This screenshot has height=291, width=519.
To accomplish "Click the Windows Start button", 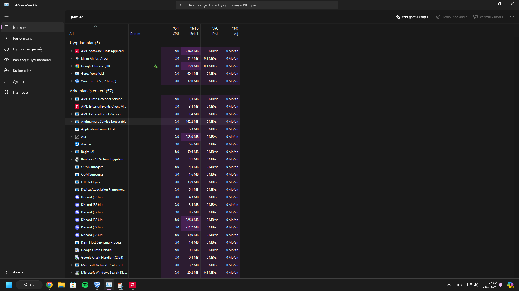I will pos(9,285).
